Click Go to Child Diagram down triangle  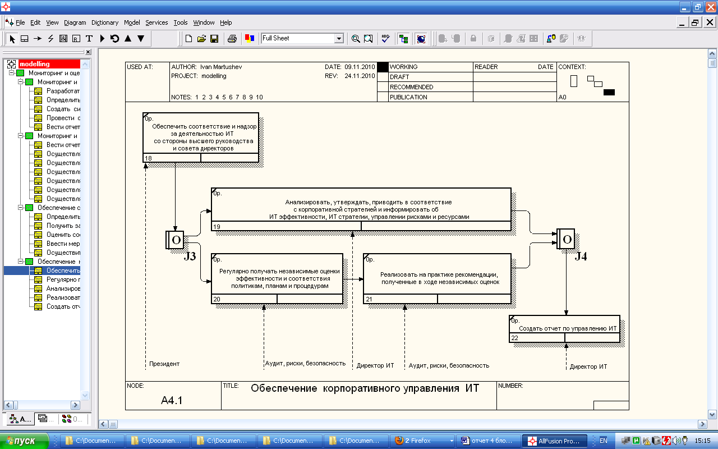point(141,39)
